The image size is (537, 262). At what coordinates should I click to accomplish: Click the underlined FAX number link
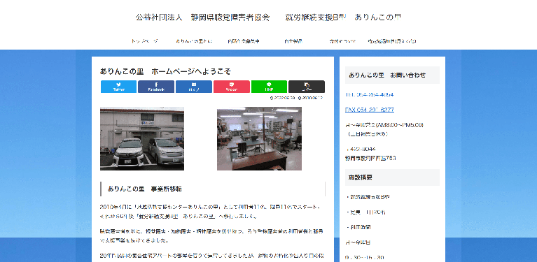pyautogui.click(x=369, y=110)
